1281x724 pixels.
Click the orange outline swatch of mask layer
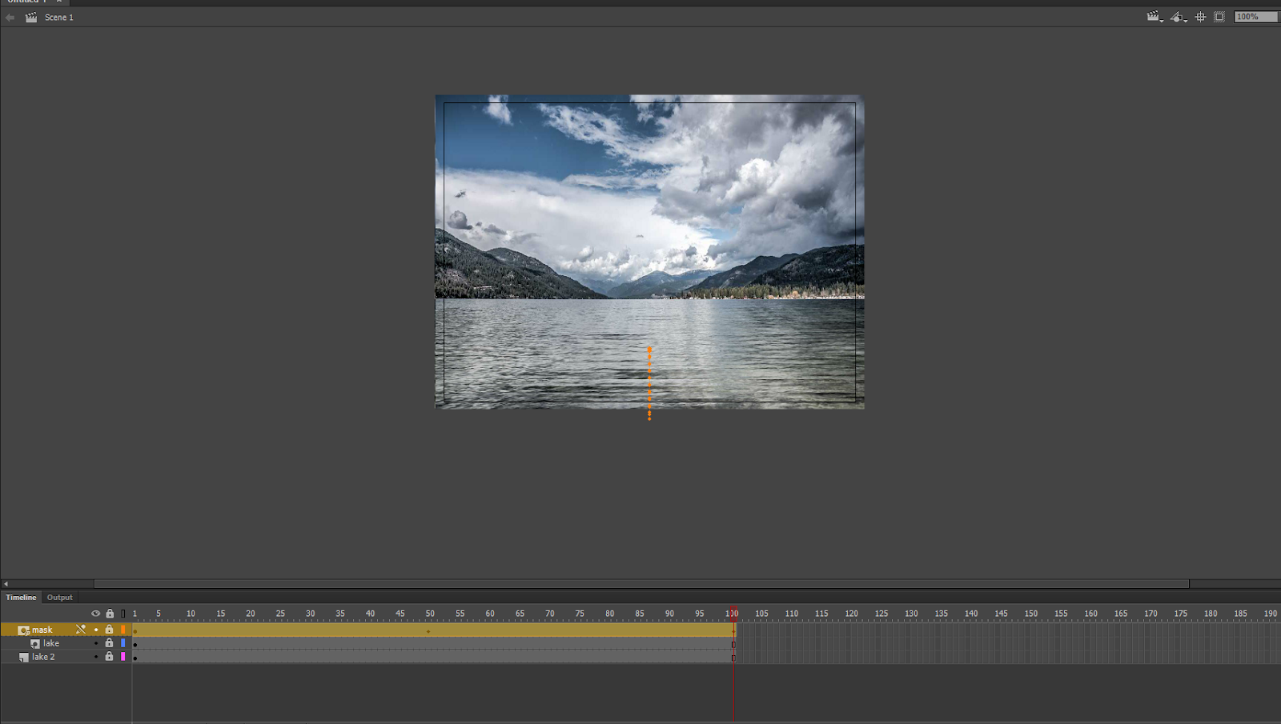123,630
